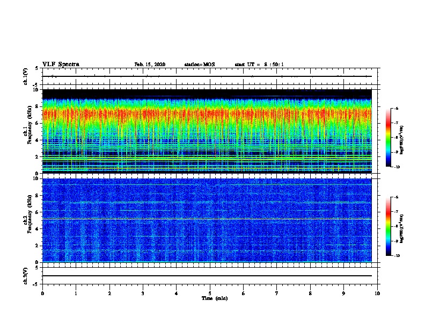Click the ch.1 frequency tick label '6'
The height and width of the screenshot is (329, 425).
click(38, 123)
